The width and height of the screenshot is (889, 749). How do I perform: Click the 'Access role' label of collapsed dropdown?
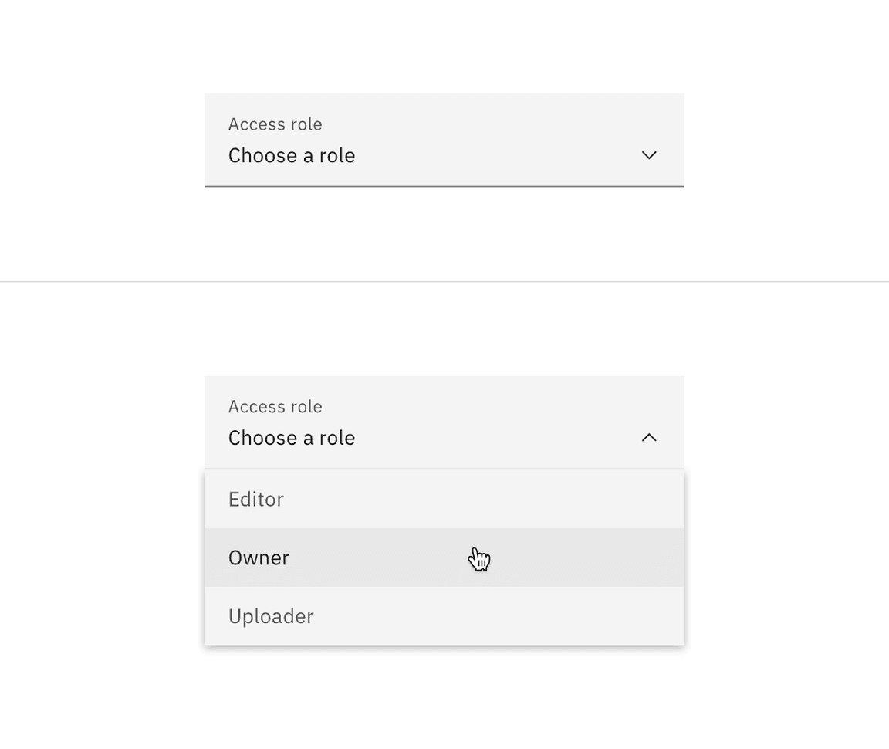click(275, 124)
